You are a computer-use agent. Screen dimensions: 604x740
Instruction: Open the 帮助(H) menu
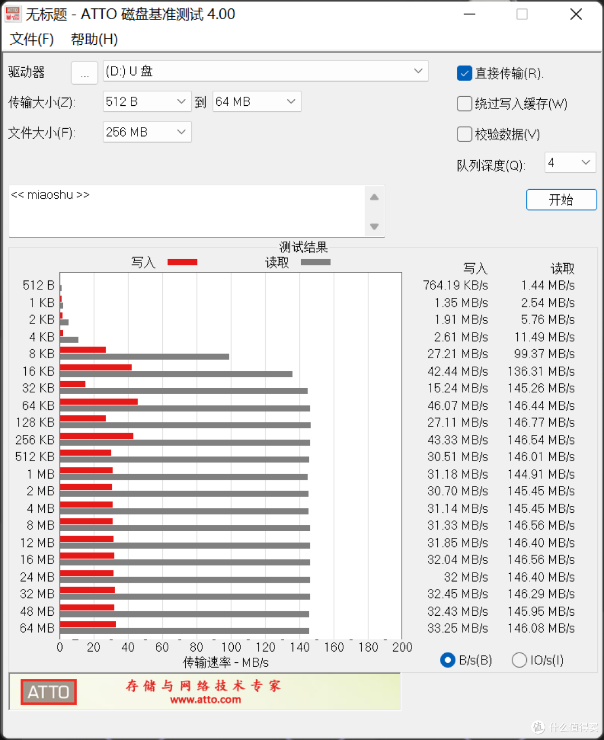coord(94,39)
